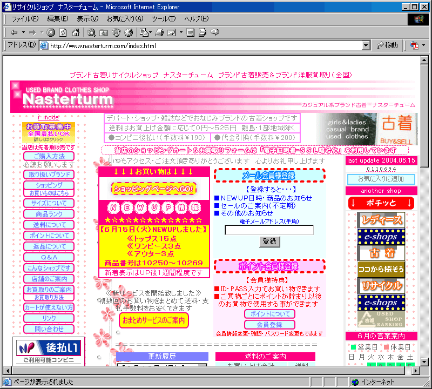Open the レディース e-shops banner
Image resolution: width=432 pixels, height=389 pixels.
(381, 229)
